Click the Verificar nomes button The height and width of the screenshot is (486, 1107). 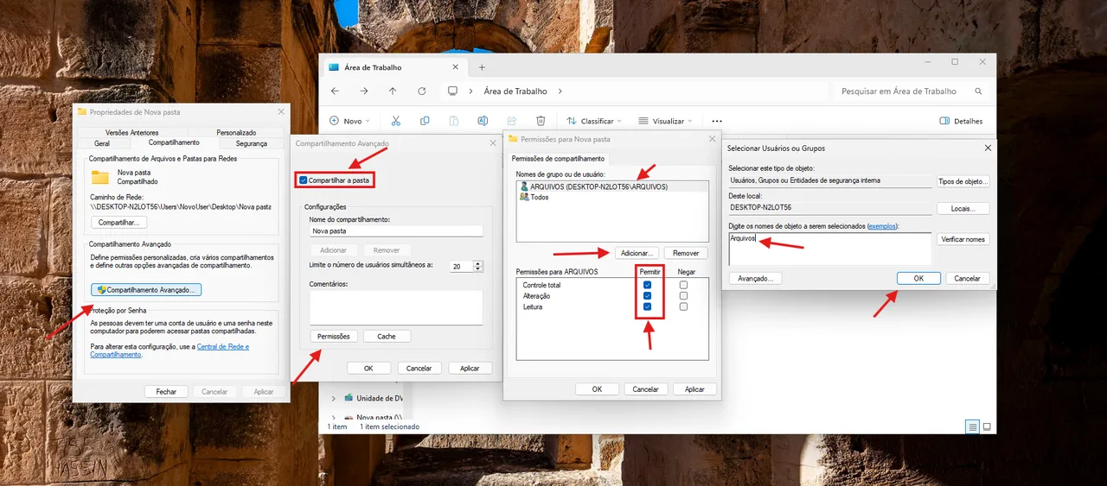pyautogui.click(x=963, y=239)
